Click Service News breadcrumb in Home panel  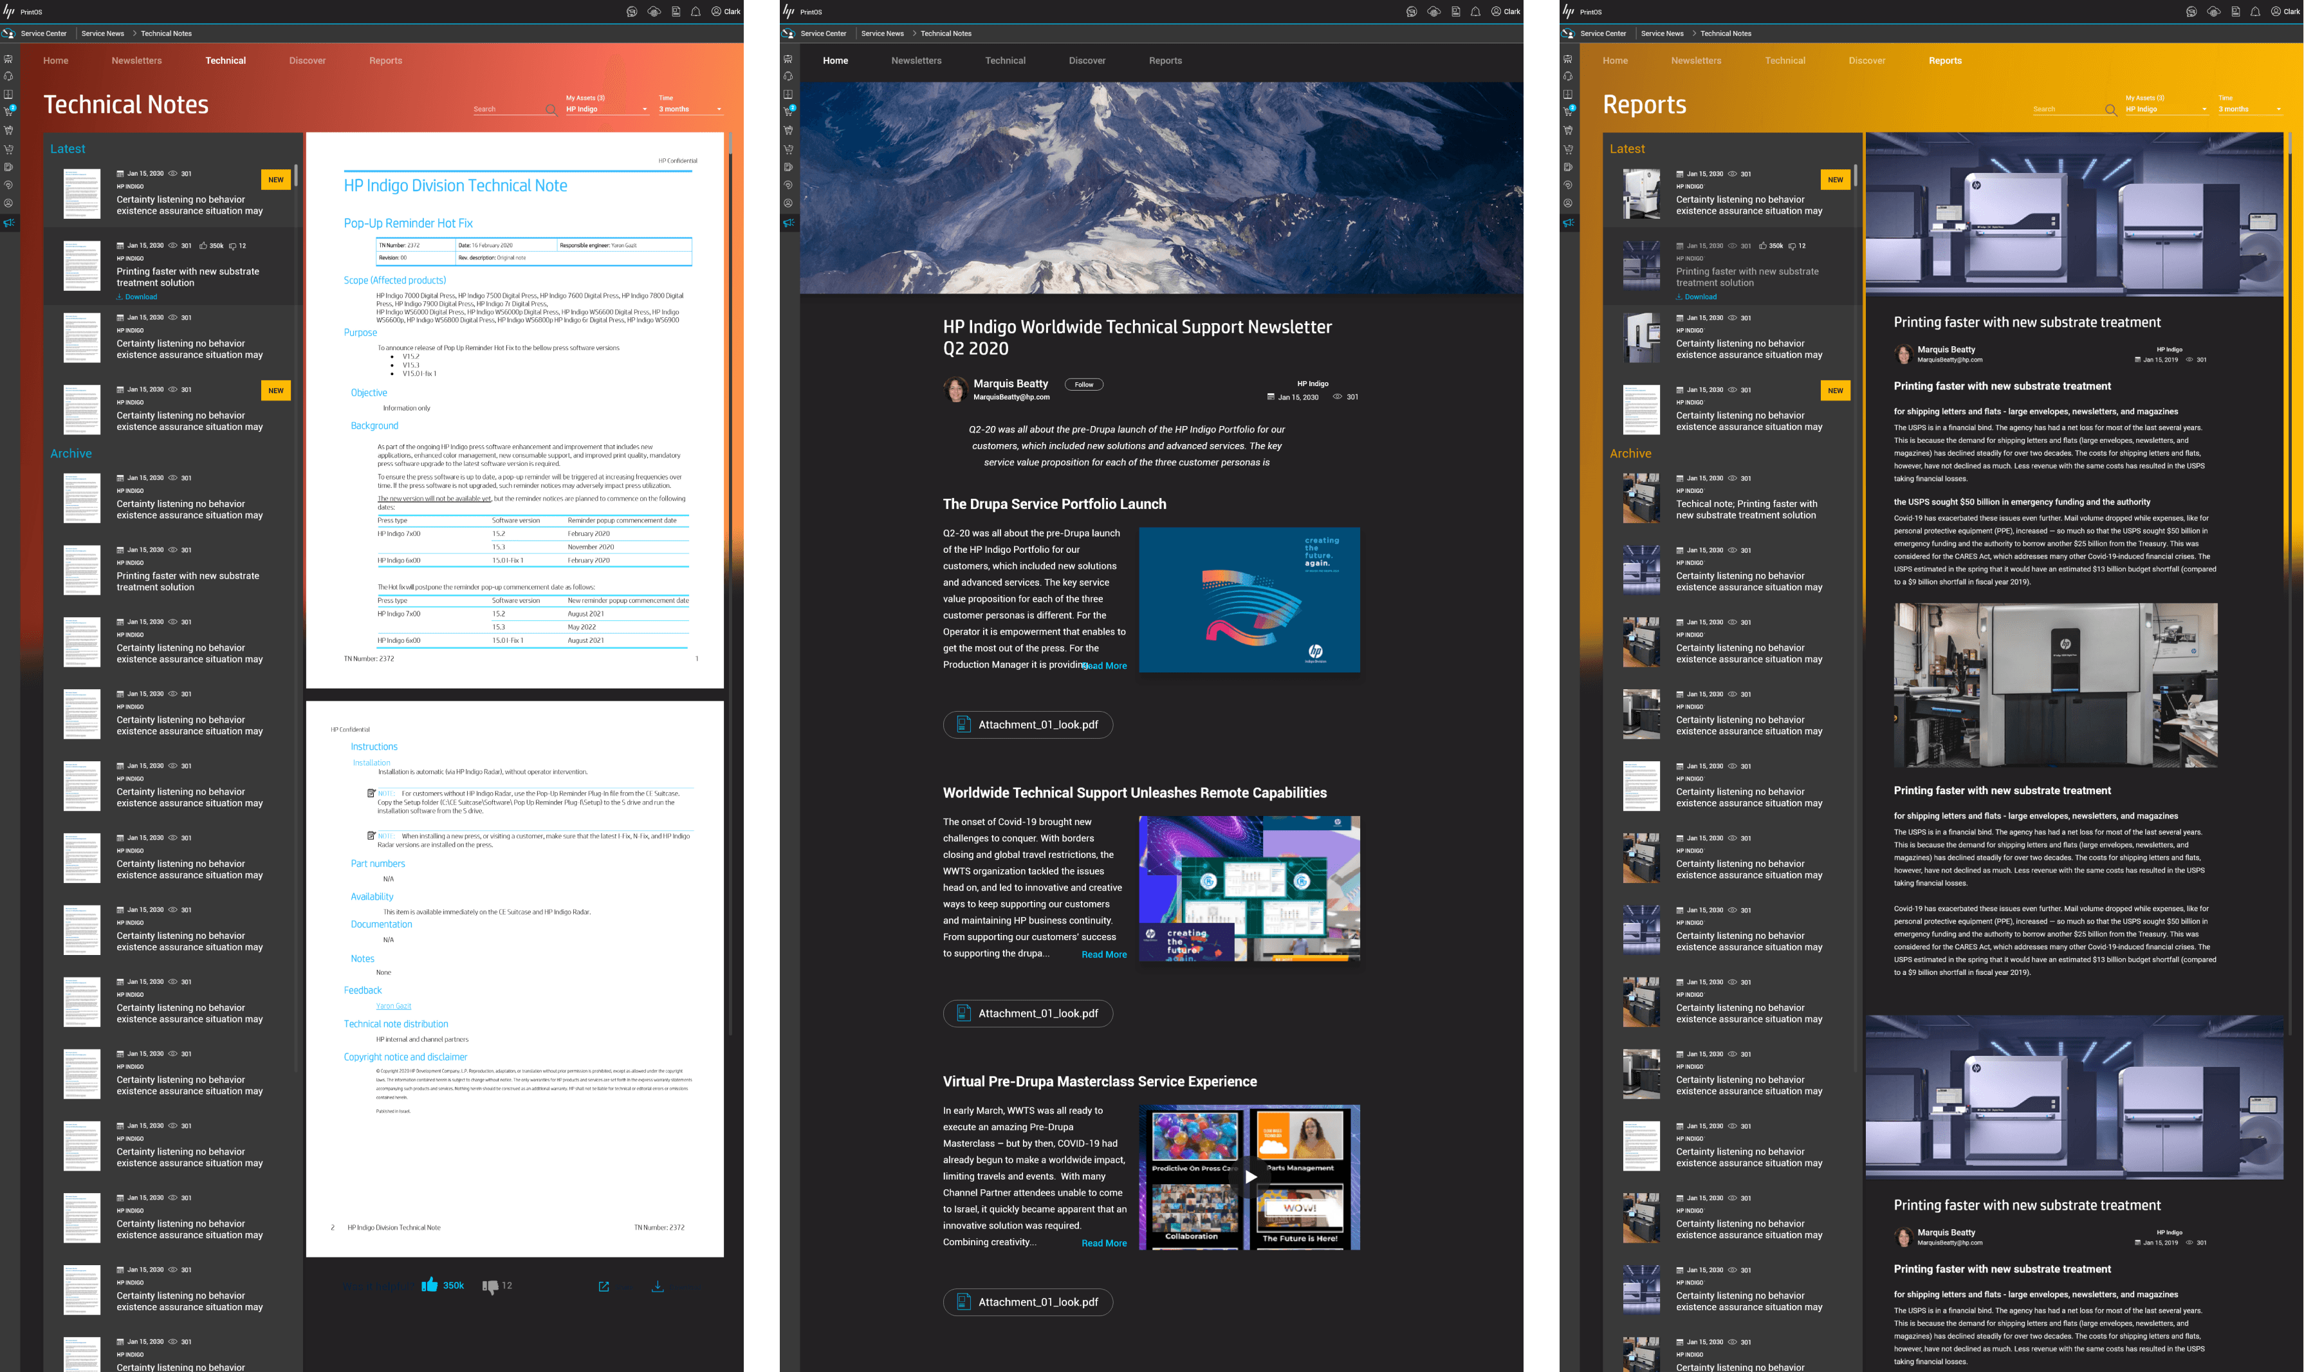(x=883, y=33)
